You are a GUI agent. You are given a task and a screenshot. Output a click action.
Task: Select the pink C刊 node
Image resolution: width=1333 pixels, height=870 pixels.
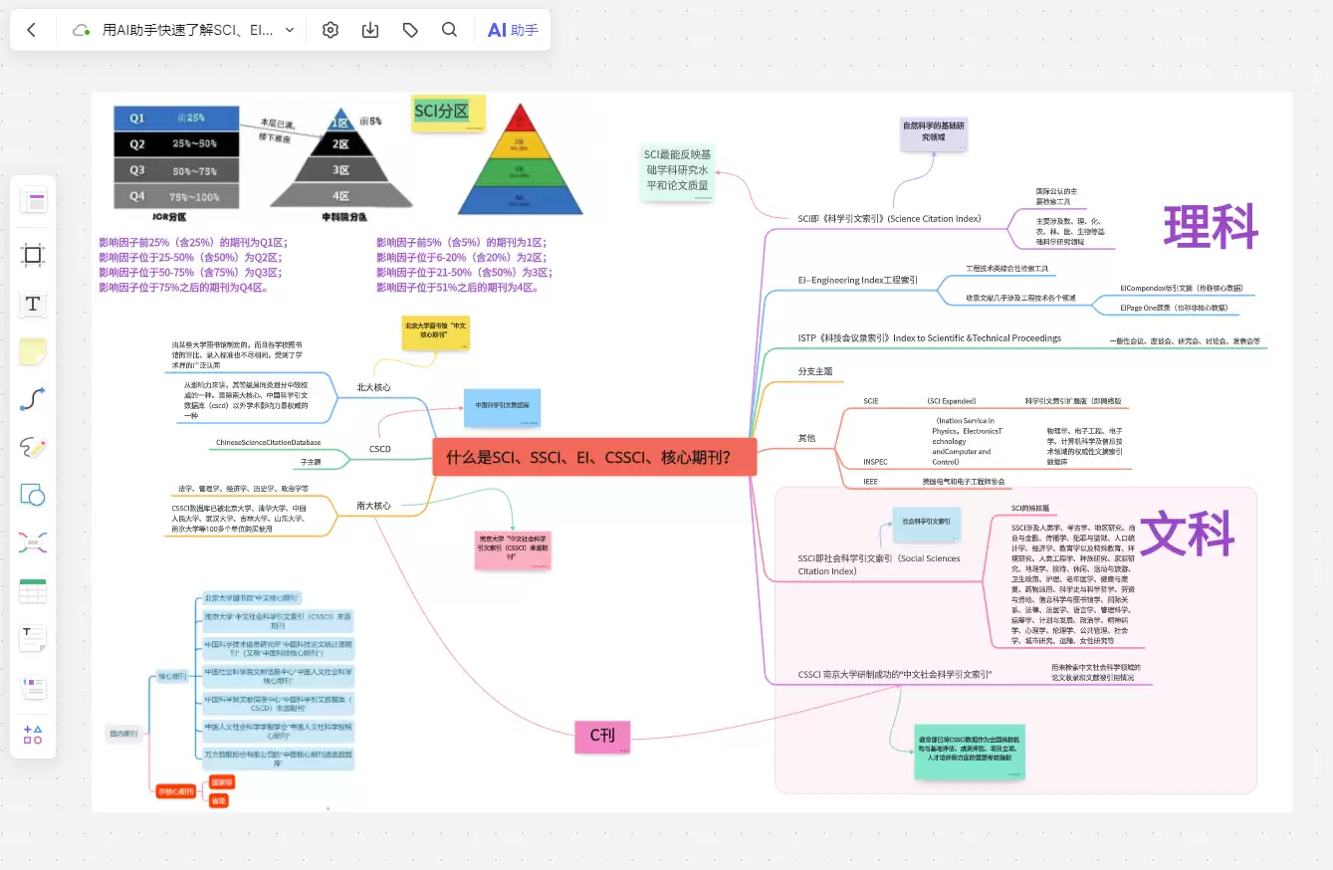(603, 736)
